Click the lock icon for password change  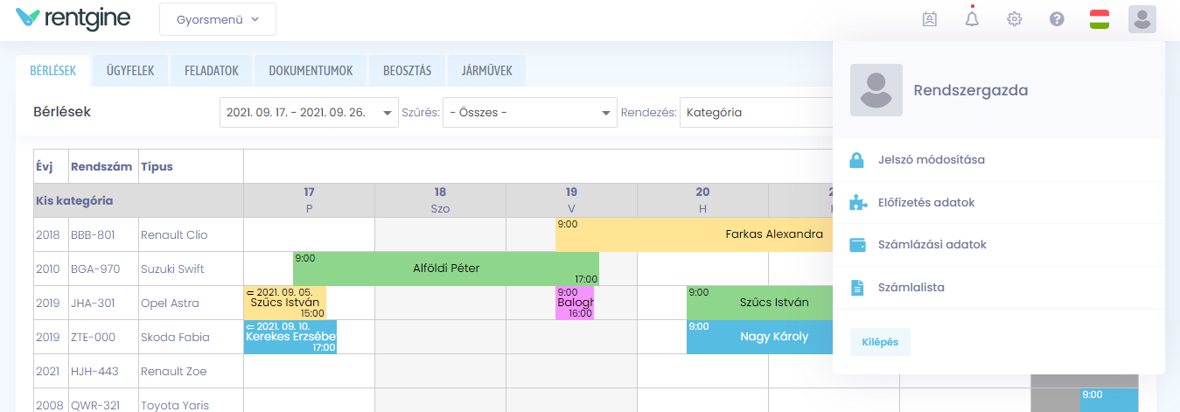tap(857, 160)
